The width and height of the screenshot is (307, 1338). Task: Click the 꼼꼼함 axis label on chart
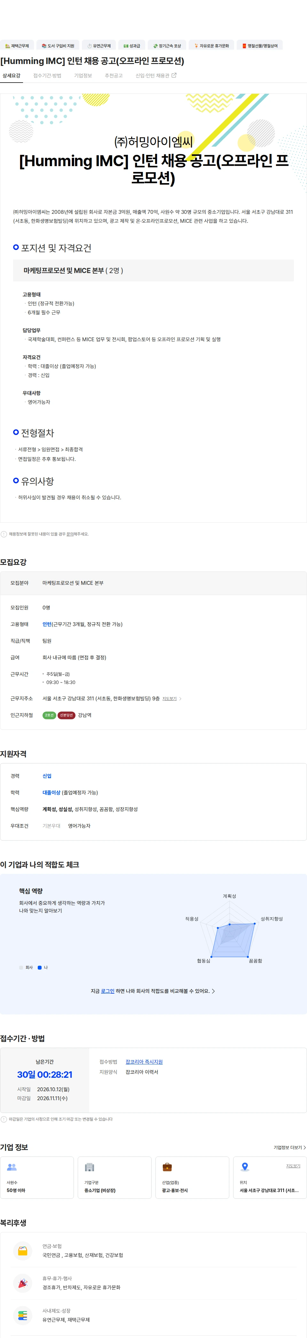(255, 961)
